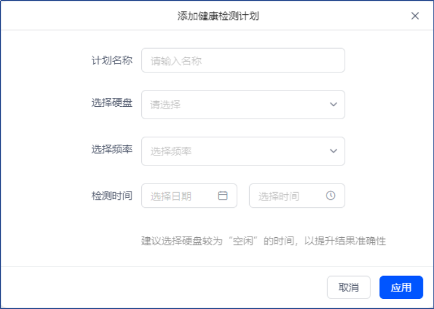Click the 选择硬盘 label
434x309 pixels.
112,103
